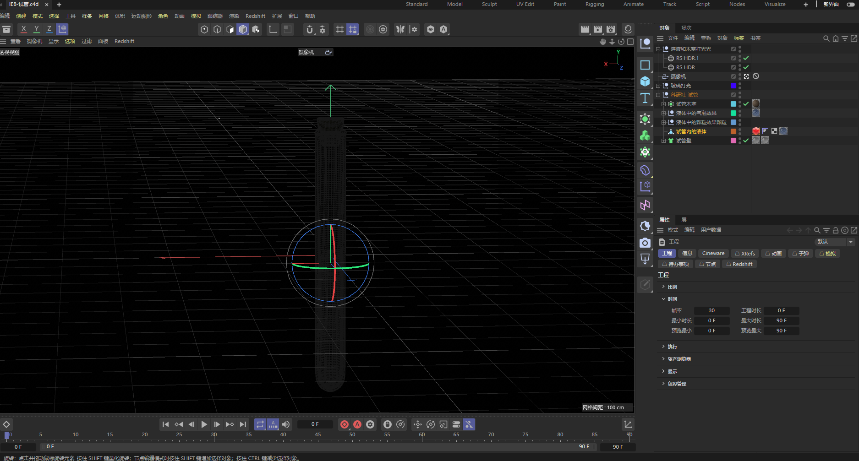Open the XRefs attribute tab
The image size is (859, 461).
(x=745, y=253)
